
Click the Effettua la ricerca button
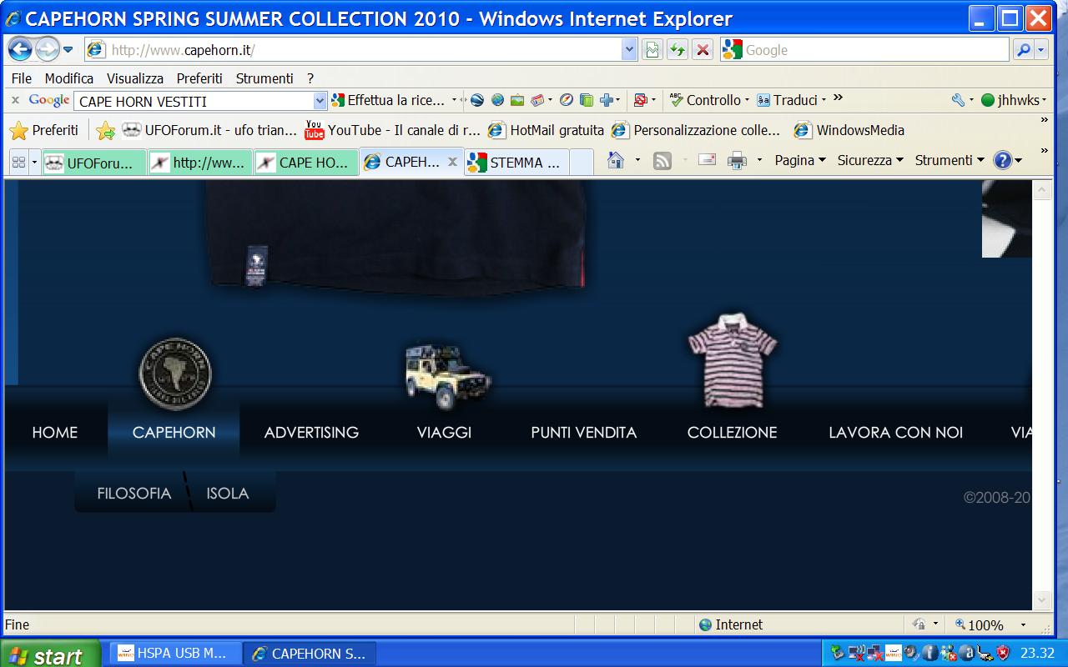click(389, 100)
